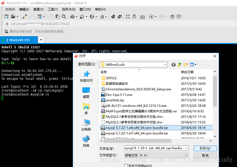The width and height of the screenshot is (237, 167).
Task: Select 此电脑 in dialog sidebar
Action: 86,125
